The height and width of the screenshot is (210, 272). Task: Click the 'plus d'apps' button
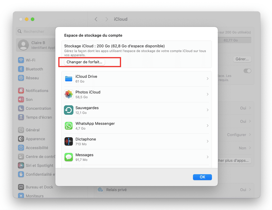234,160
